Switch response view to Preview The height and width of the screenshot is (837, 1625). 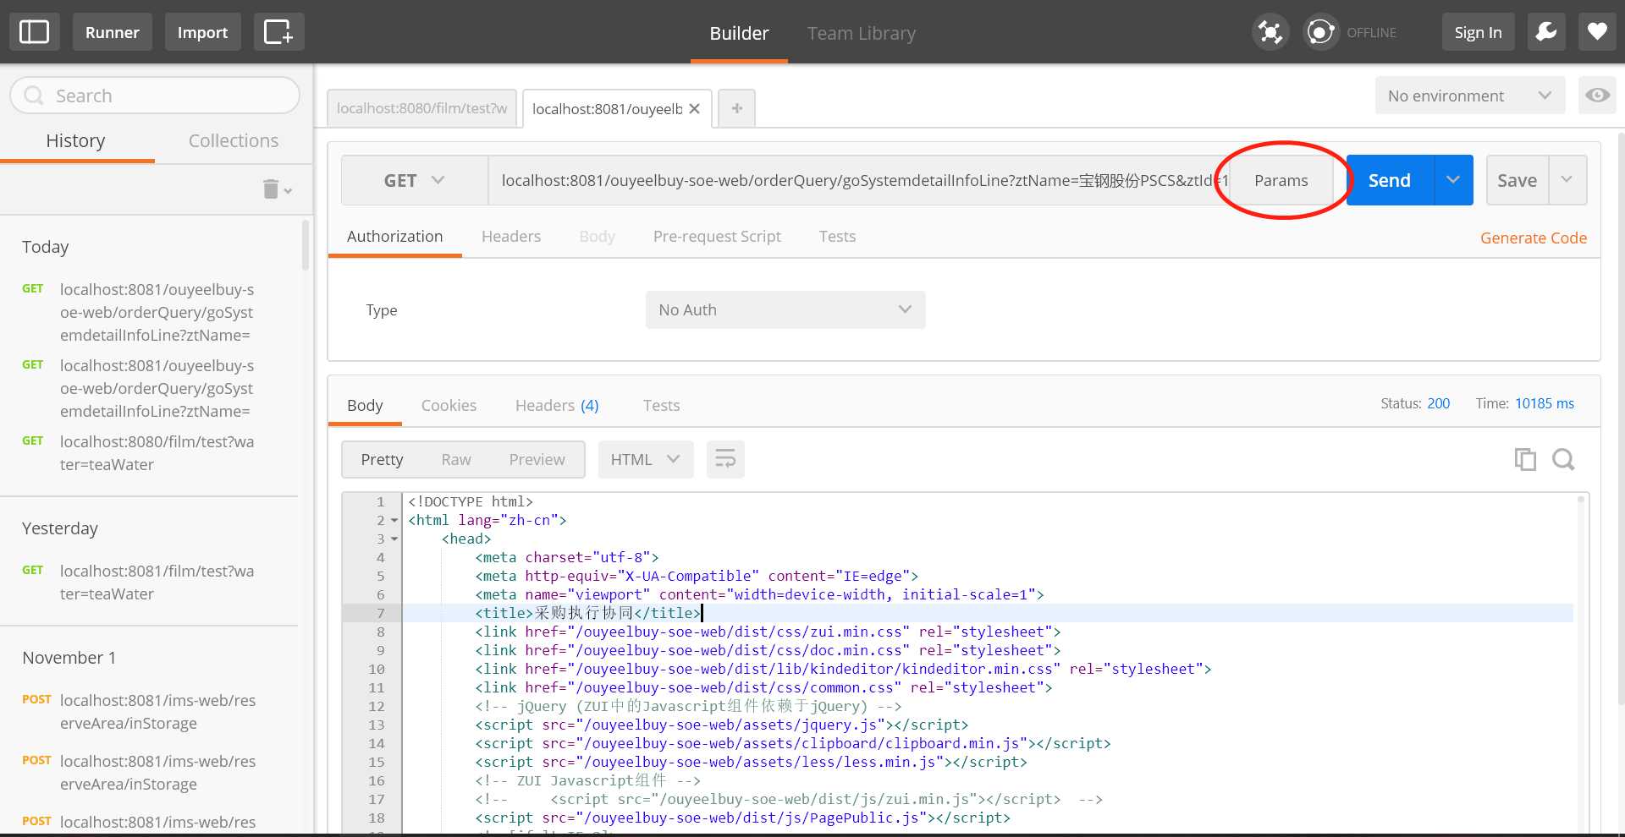tap(537, 459)
